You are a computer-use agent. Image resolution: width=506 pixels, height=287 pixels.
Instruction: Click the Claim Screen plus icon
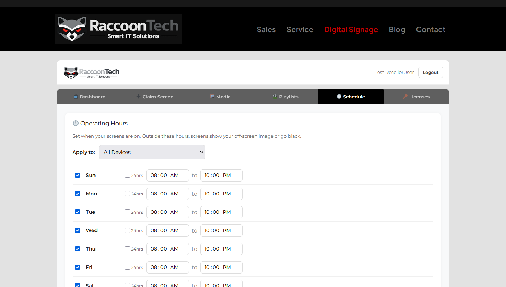(139, 97)
